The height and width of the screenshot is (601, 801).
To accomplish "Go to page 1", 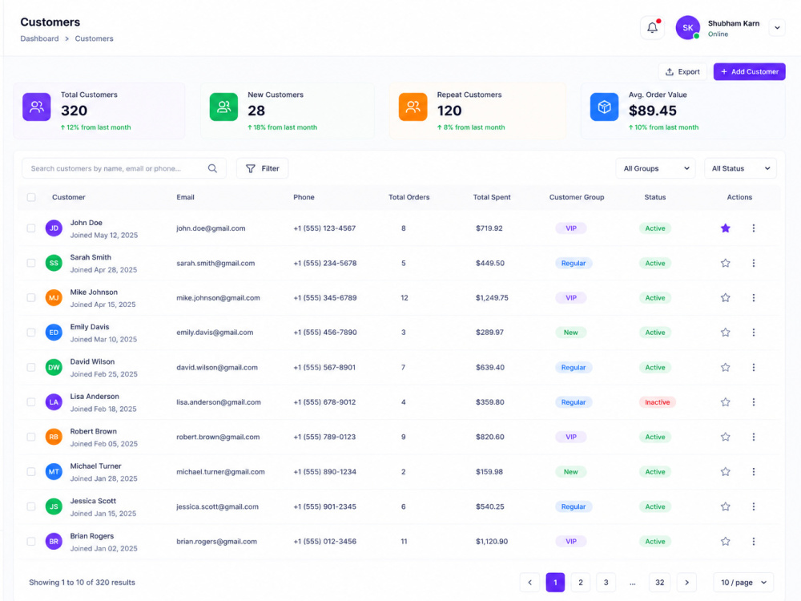I will coord(555,582).
